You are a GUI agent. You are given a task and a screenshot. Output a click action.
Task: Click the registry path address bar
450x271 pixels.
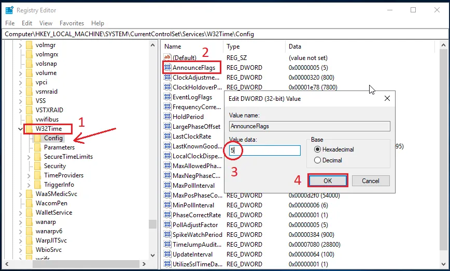[225, 34]
